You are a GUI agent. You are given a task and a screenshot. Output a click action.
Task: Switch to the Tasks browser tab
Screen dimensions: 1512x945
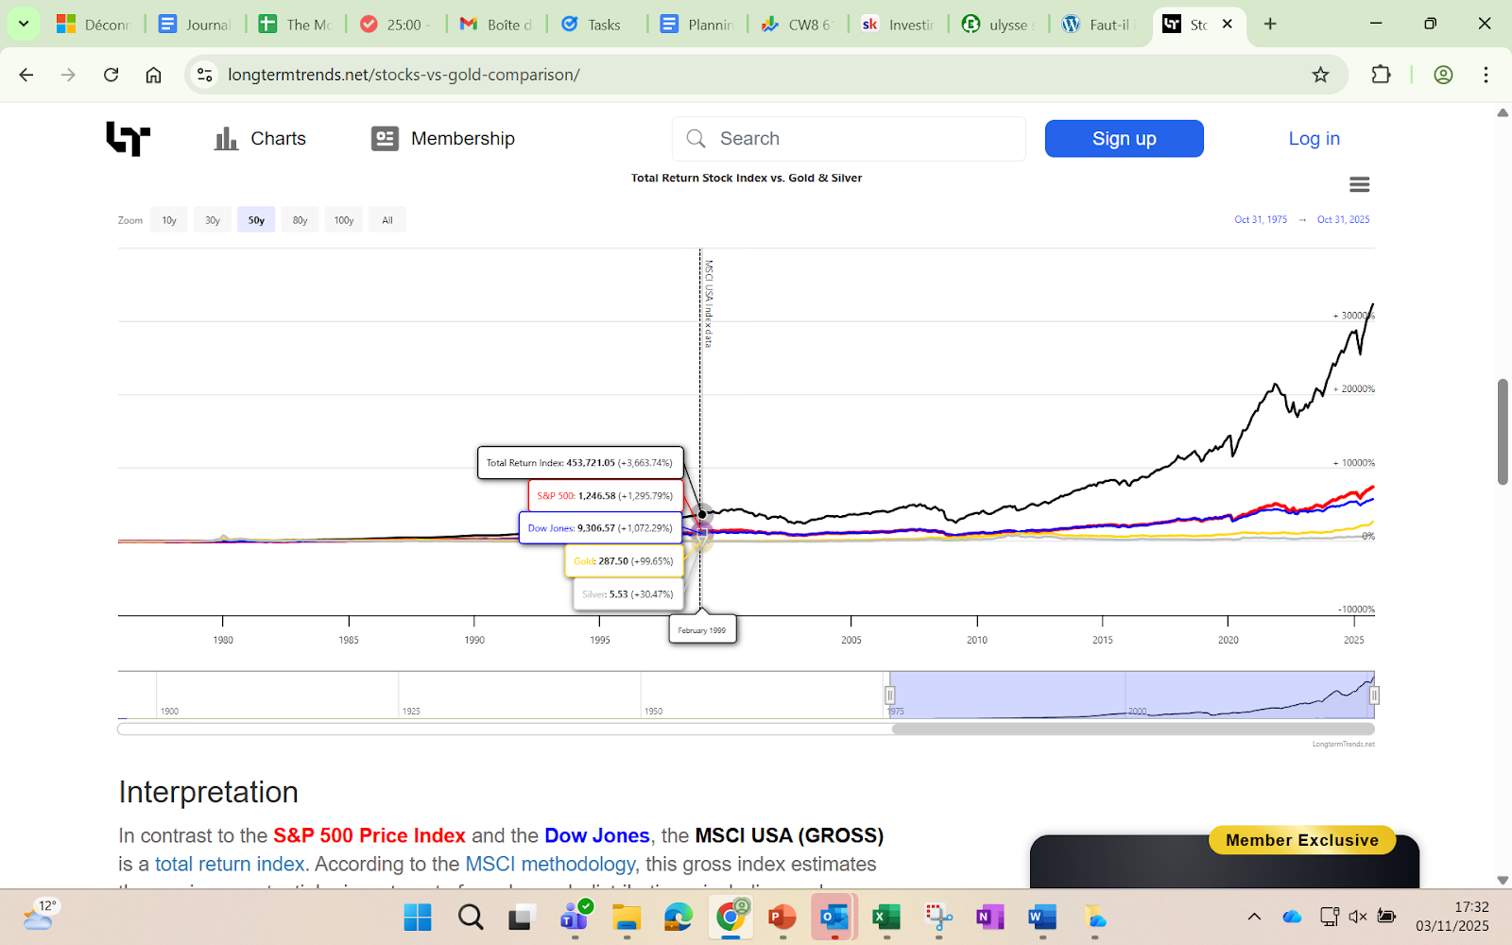(595, 25)
